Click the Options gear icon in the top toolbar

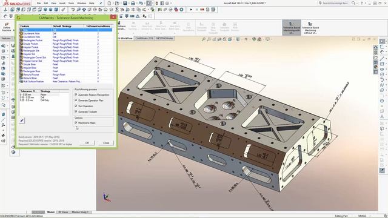(x=167, y=3)
